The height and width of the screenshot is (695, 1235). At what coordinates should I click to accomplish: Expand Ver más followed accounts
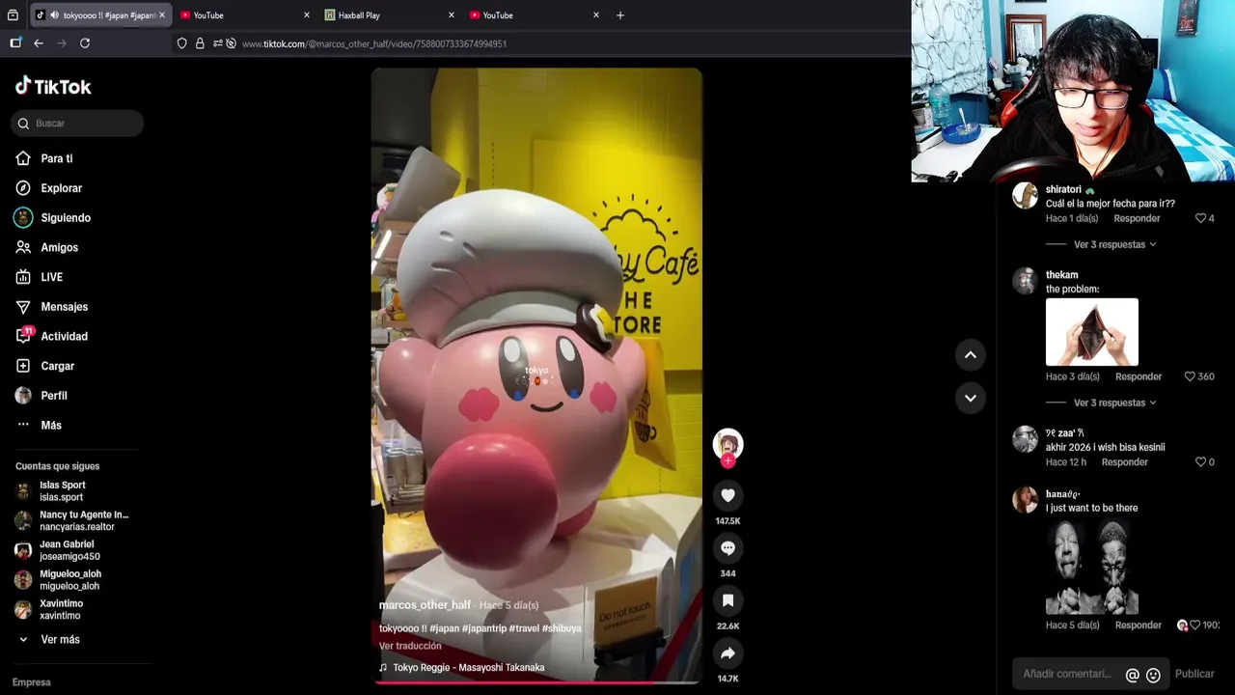point(59,640)
